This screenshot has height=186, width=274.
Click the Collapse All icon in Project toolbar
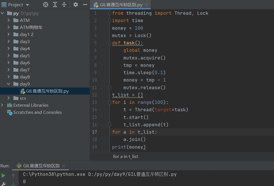64,5
